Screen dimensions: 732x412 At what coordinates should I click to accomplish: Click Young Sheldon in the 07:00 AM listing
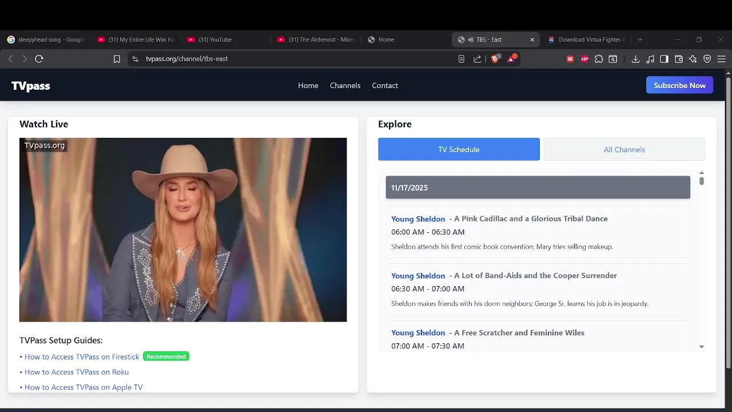coord(418,332)
